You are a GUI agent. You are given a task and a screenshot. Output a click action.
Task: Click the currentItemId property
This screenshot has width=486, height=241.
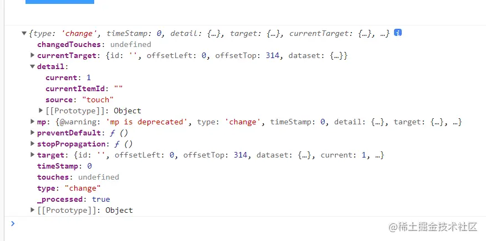76,88
